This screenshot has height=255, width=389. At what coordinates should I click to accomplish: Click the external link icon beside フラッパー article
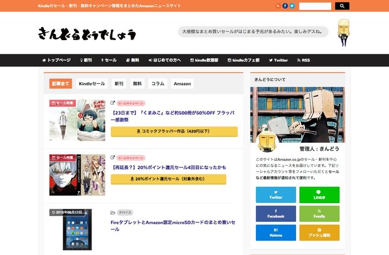coord(113,103)
